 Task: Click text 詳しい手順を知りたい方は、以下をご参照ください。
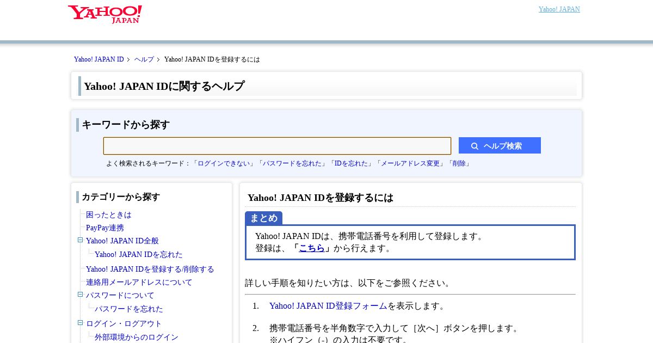click(x=349, y=283)
